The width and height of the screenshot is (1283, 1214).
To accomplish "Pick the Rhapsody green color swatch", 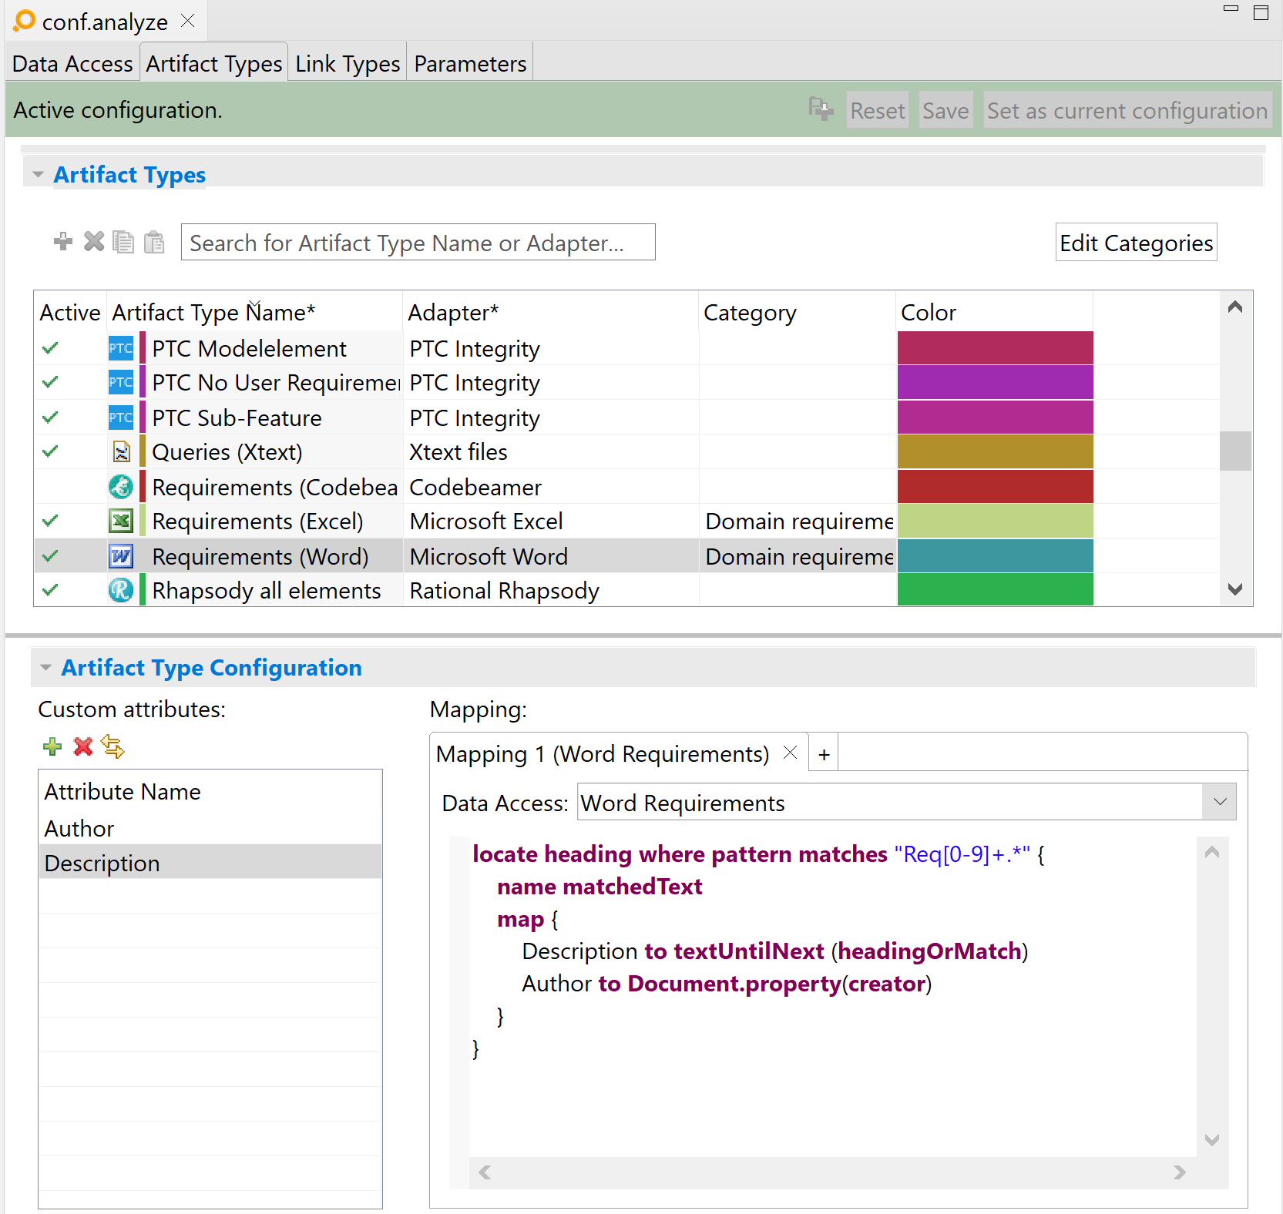I will [995, 589].
